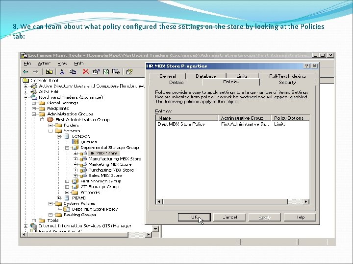This screenshot has height=264, width=353.
Task: Expand the MIAMI server node
Action: 59,198
